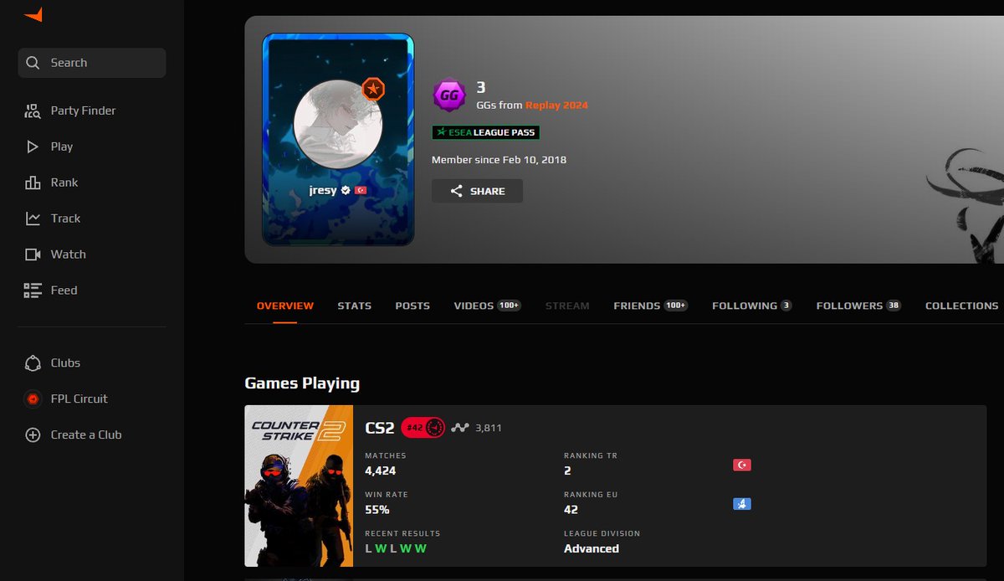The image size is (1004, 581).
Task: Click the EU flag in Ranking EU row
Action: [741, 504]
